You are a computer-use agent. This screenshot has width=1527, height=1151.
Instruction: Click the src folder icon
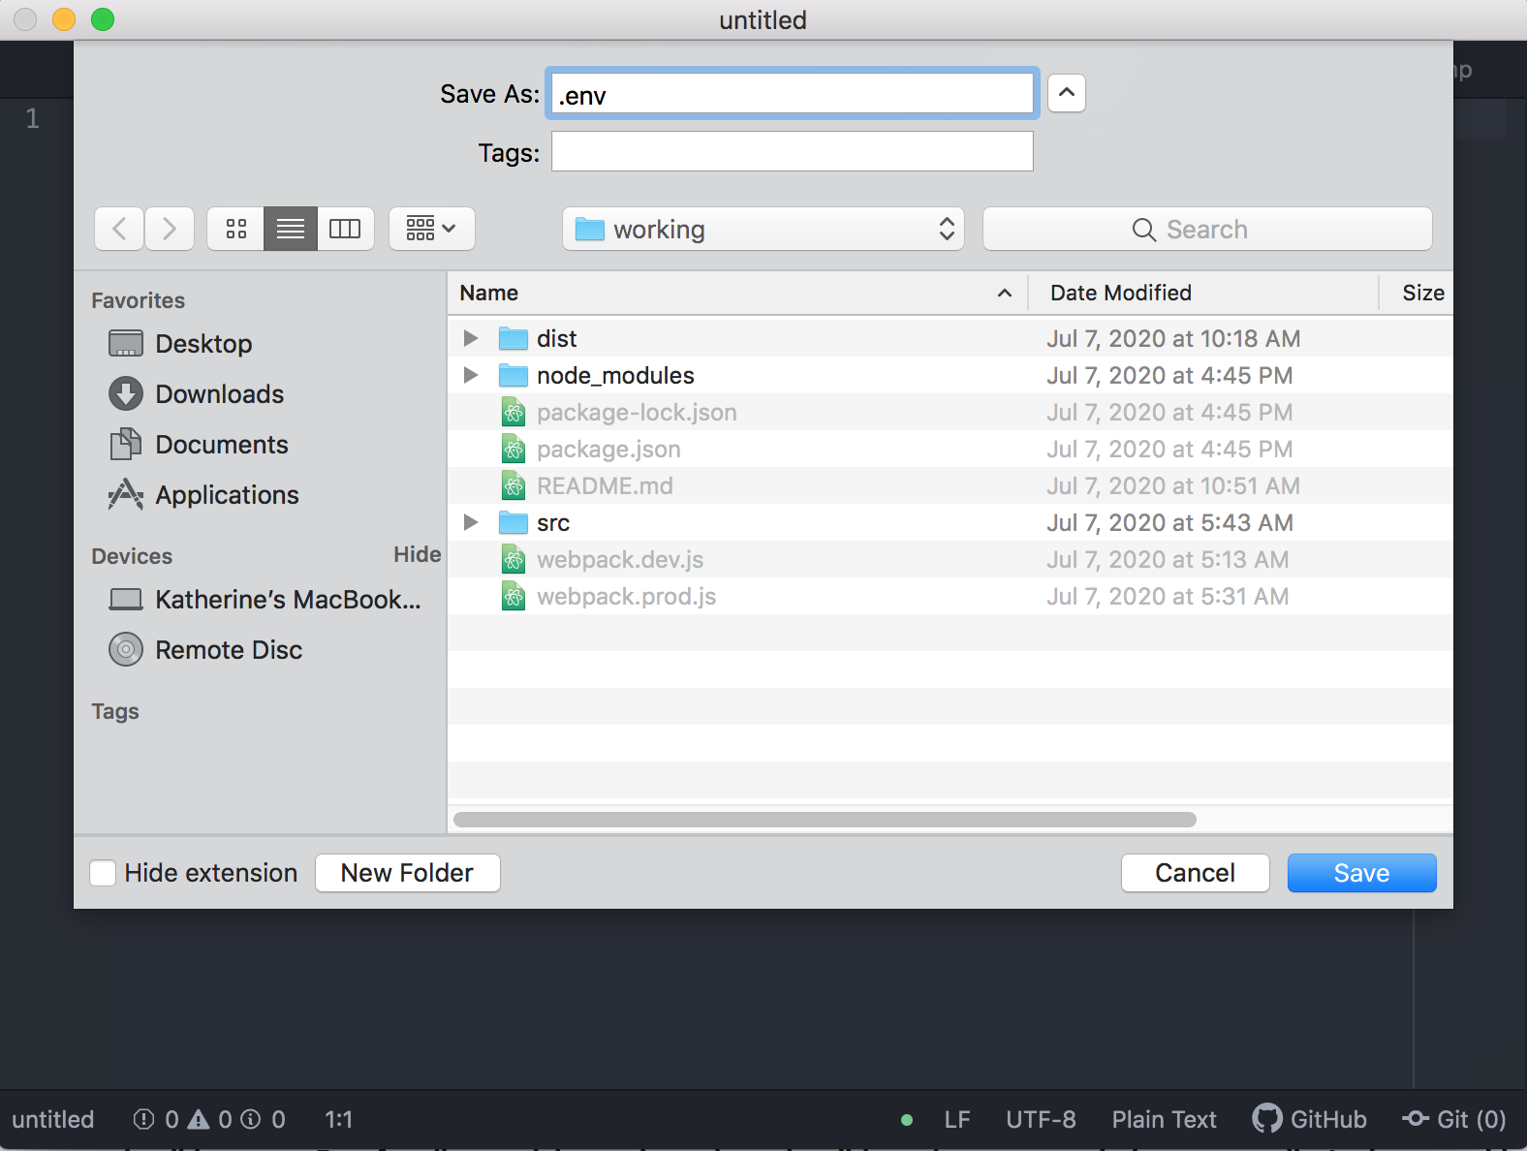click(513, 522)
